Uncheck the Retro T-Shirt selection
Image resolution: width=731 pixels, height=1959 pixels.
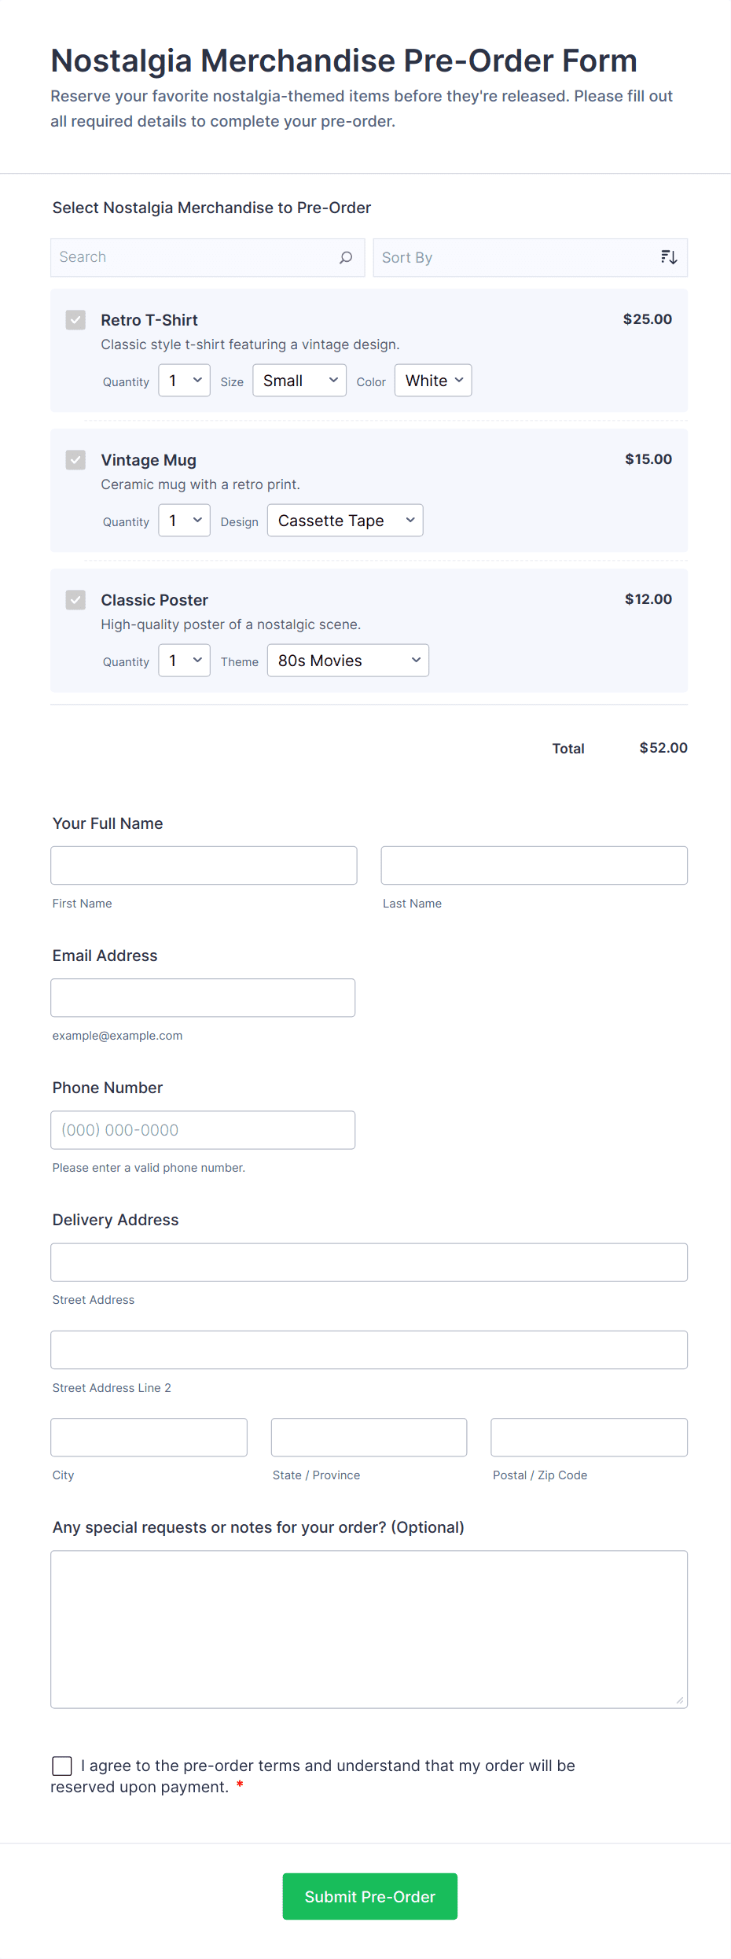click(75, 321)
